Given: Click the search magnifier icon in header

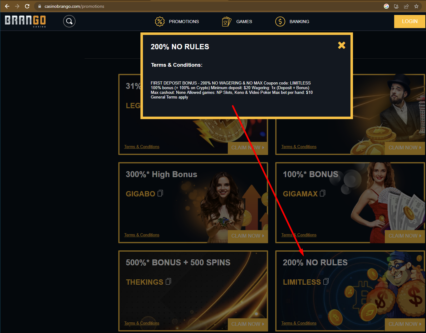Looking at the screenshot, I should [69, 21].
